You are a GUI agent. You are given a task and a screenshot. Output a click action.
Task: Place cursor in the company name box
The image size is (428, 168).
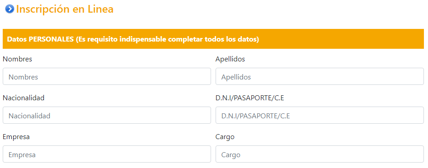tap(107, 154)
